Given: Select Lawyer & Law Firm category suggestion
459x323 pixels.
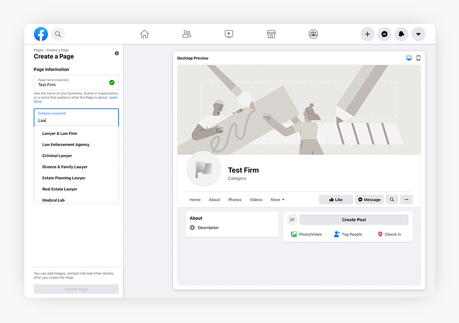Looking at the screenshot, I should (60, 134).
